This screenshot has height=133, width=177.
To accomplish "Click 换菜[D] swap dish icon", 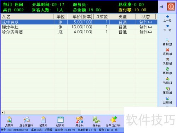I will [x=167, y=71].
